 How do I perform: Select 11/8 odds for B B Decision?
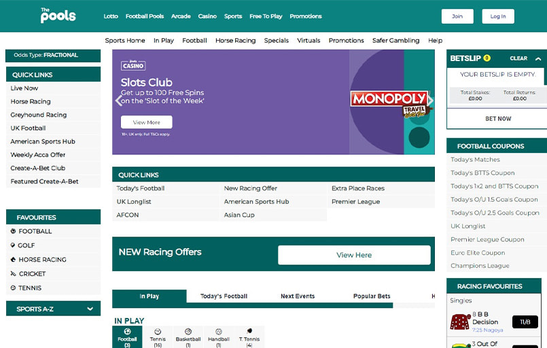[525, 321]
